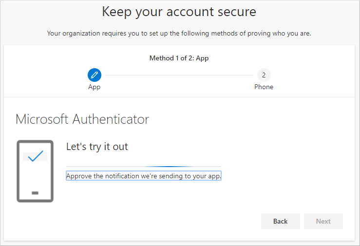
Task: Click the 'Your organization requires' description text
Action: [179, 34]
